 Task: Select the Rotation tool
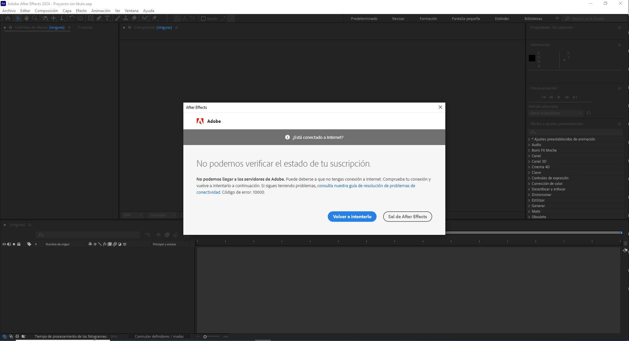(x=72, y=18)
